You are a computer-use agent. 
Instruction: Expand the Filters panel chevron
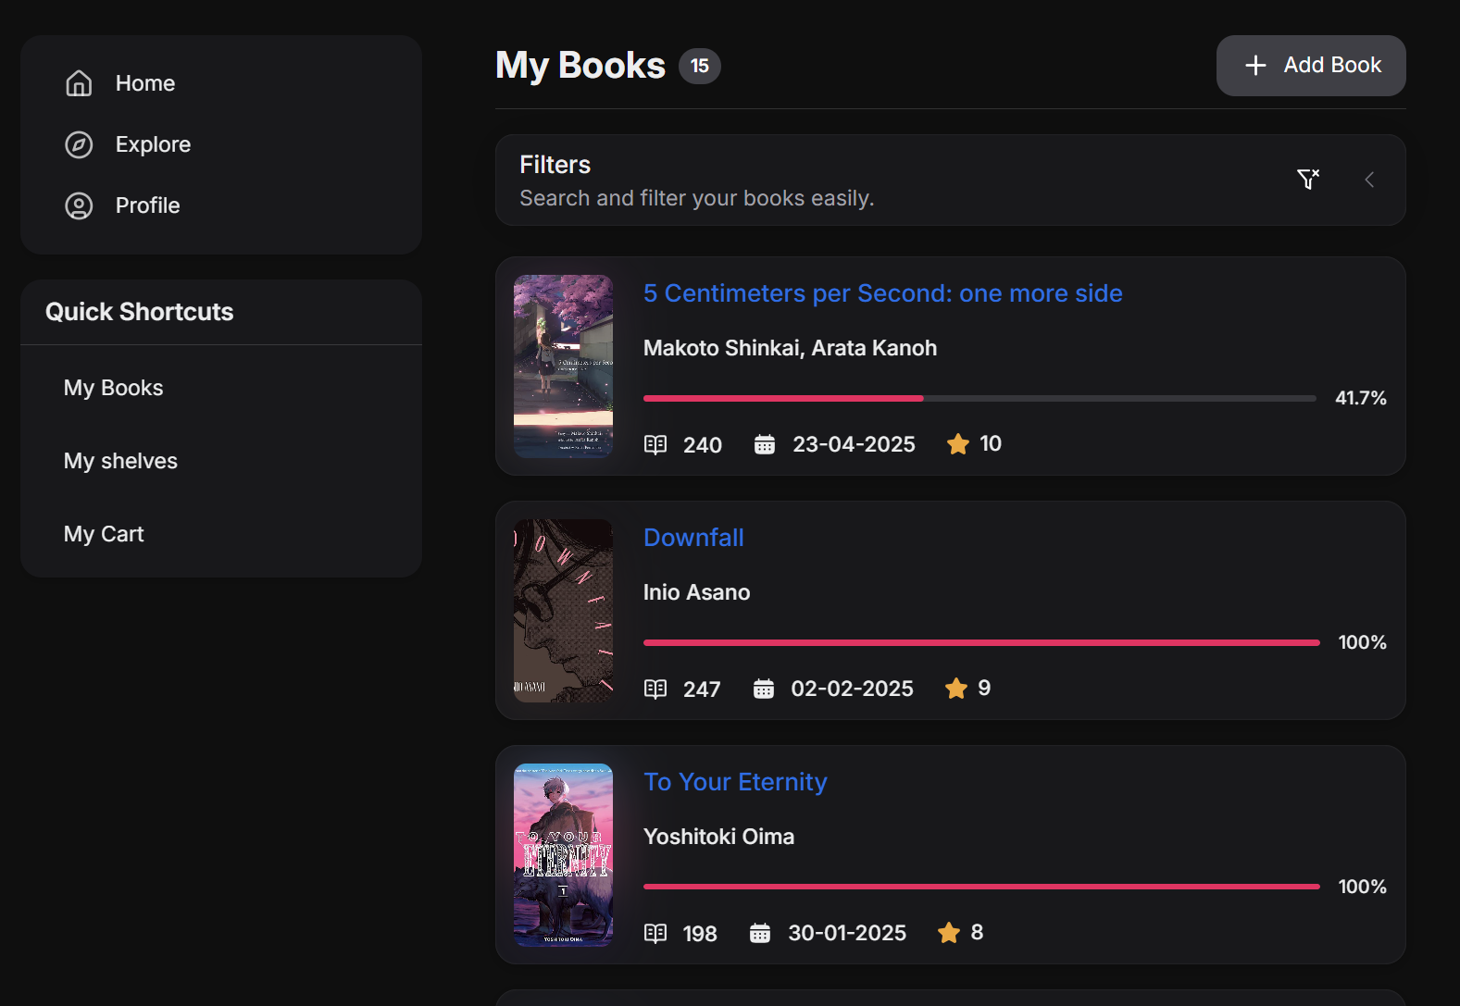(1369, 180)
